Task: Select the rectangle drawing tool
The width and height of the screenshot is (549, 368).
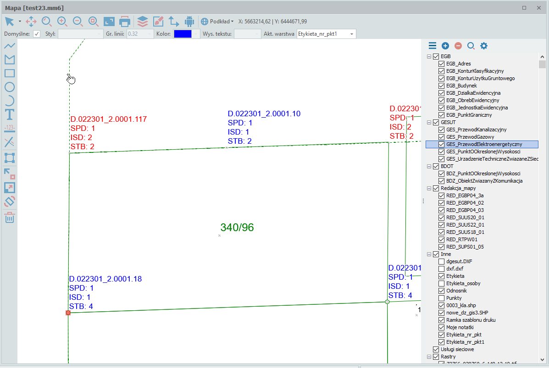Action: [x=10, y=73]
